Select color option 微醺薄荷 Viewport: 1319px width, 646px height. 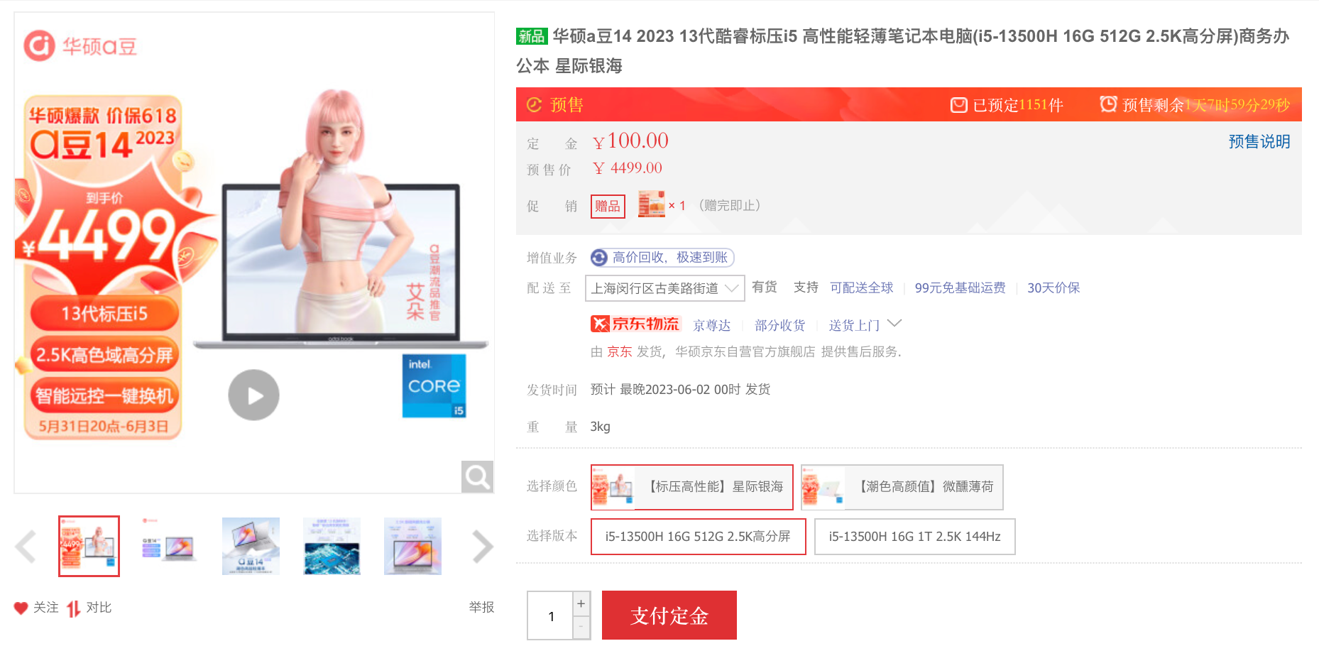click(902, 487)
